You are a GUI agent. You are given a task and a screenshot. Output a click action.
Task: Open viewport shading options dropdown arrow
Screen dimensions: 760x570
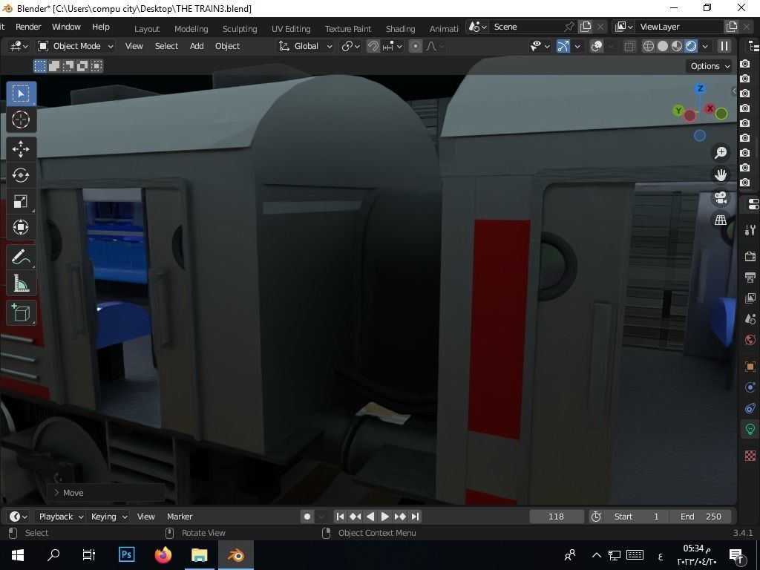[x=705, y=46]
